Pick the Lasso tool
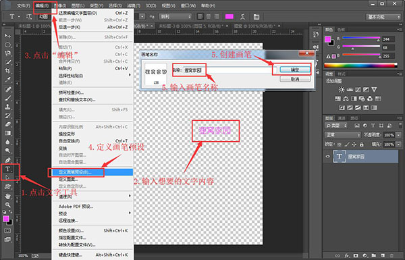The width and height of the screenshot is (405, 260). point(7,53)
